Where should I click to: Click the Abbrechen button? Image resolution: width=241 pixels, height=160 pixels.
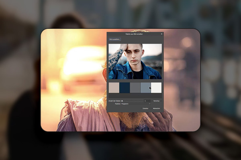pos(157,108)
